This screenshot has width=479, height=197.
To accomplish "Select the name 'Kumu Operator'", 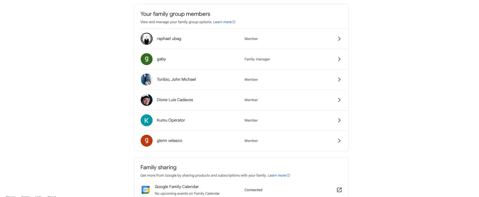I will [171, 120].
